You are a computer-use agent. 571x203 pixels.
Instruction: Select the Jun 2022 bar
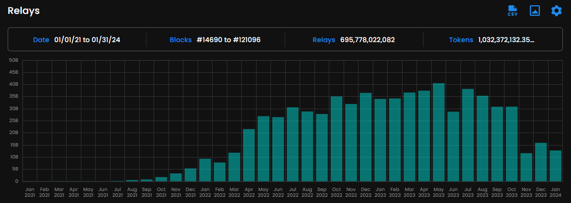click(278, 149)
